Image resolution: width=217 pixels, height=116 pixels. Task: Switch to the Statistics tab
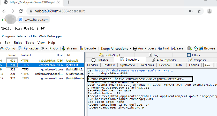pos(100,60)
